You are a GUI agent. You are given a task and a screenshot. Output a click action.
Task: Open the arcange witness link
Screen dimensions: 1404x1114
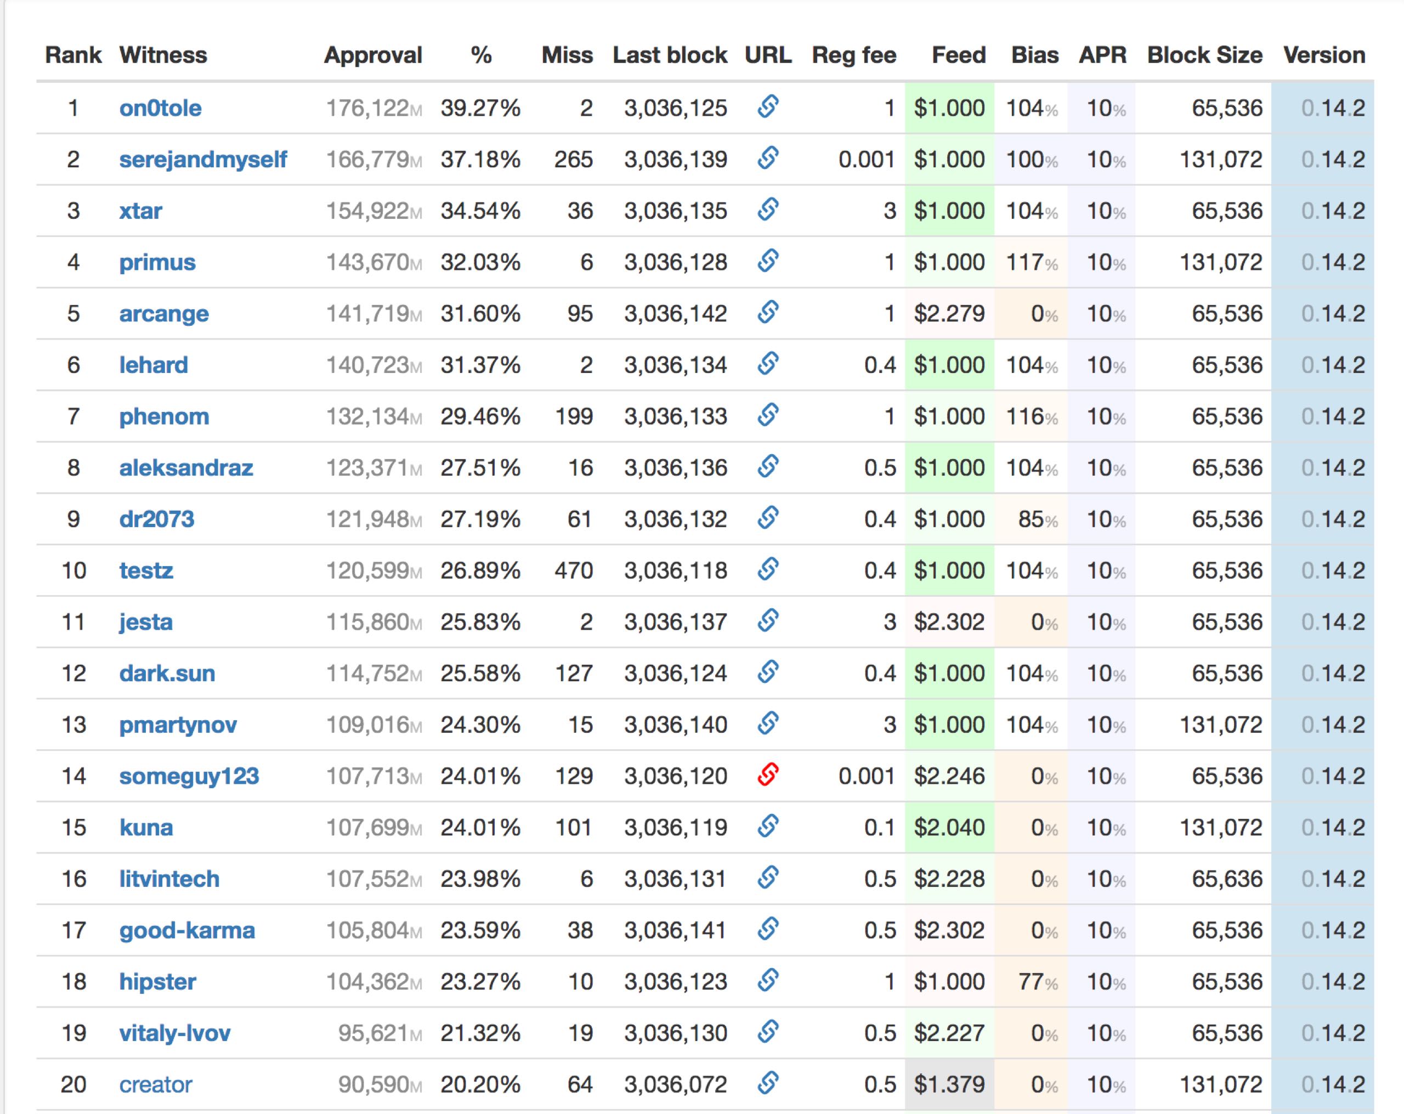(x=163, y=314)
